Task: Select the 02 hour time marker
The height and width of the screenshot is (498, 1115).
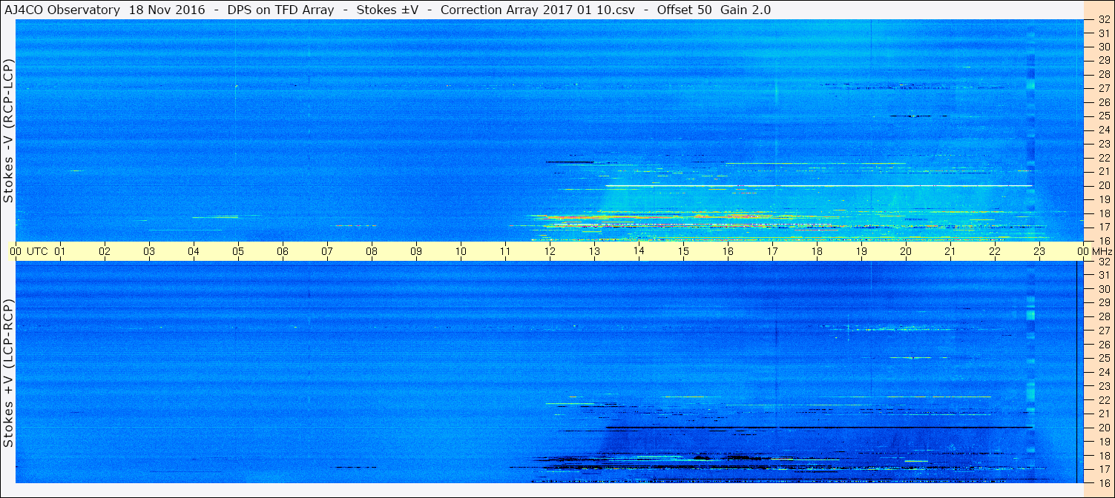Action: click(x=105, y=251)
